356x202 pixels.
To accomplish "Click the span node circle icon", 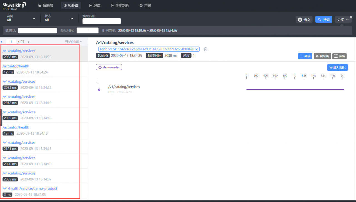I will click(x=99, y=90).
